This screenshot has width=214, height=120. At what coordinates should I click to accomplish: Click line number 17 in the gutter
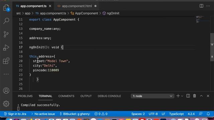click(x=21, y=47)
